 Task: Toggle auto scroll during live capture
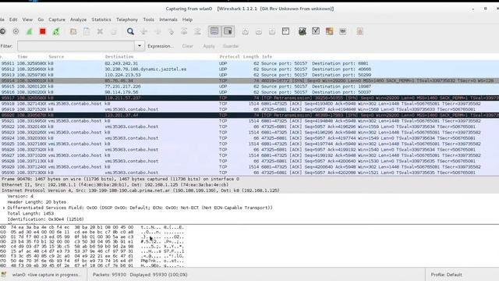pos(228,31)
